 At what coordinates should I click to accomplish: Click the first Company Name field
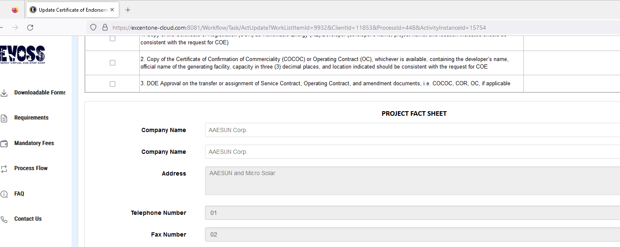point(412,130)
